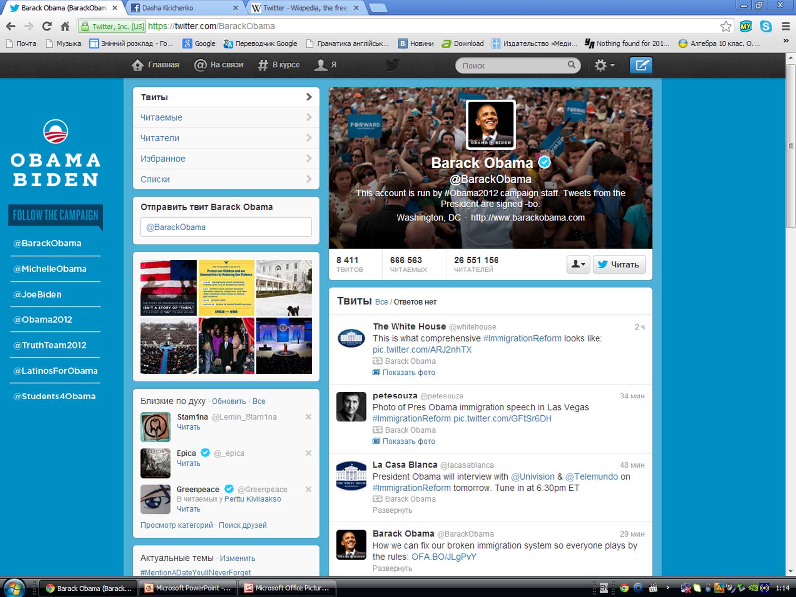Screen dimensions: 796x597
Task: Open the Chrome menu hamburger icon
Action: click(786, 26)
